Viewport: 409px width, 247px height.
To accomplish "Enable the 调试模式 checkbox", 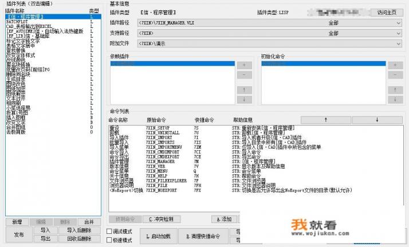I will pyautogui.click(x=109, y=232).
